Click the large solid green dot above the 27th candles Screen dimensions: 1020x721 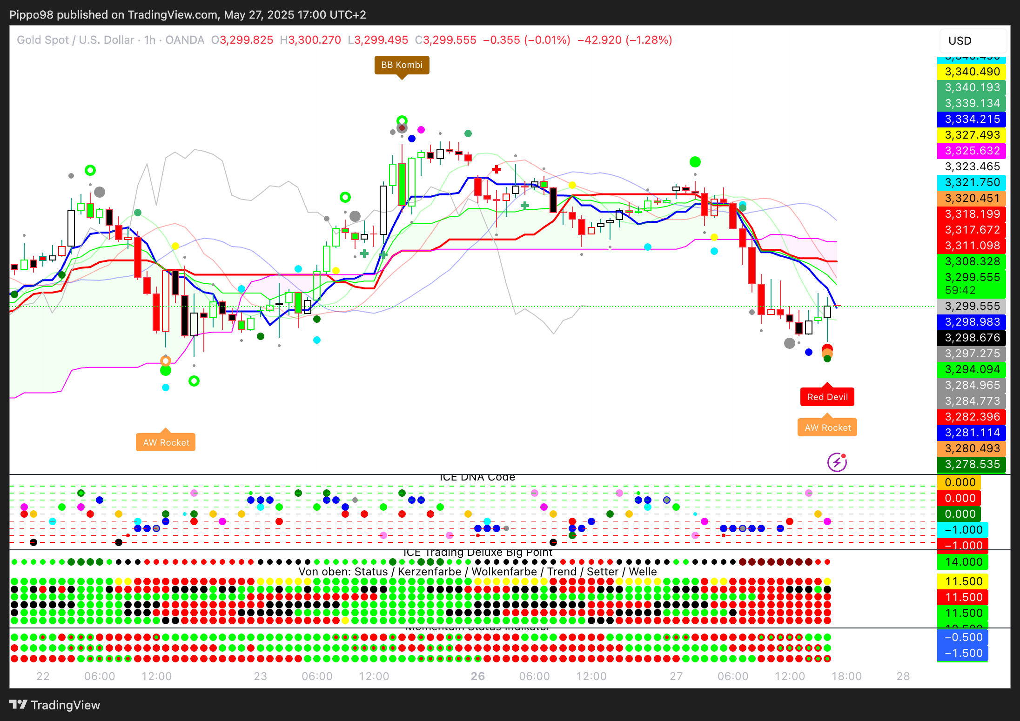coord(695,162)
